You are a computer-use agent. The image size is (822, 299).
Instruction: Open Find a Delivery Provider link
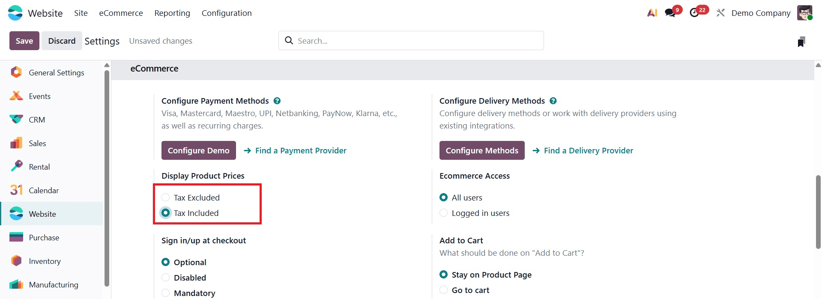588,150
